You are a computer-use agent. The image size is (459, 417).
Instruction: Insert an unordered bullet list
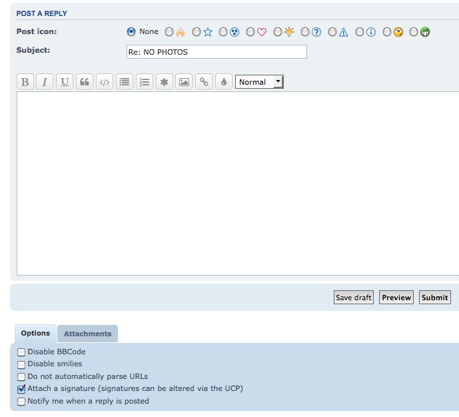point(124,82)
